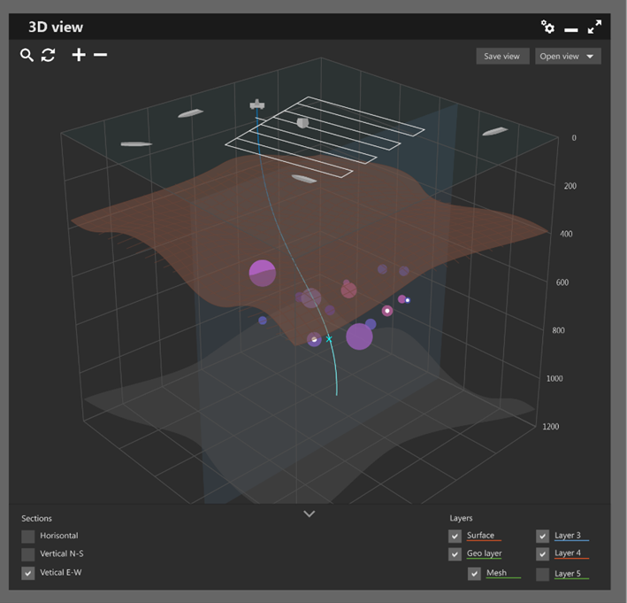Check the Layer 5 checkbox

(543, 574)
